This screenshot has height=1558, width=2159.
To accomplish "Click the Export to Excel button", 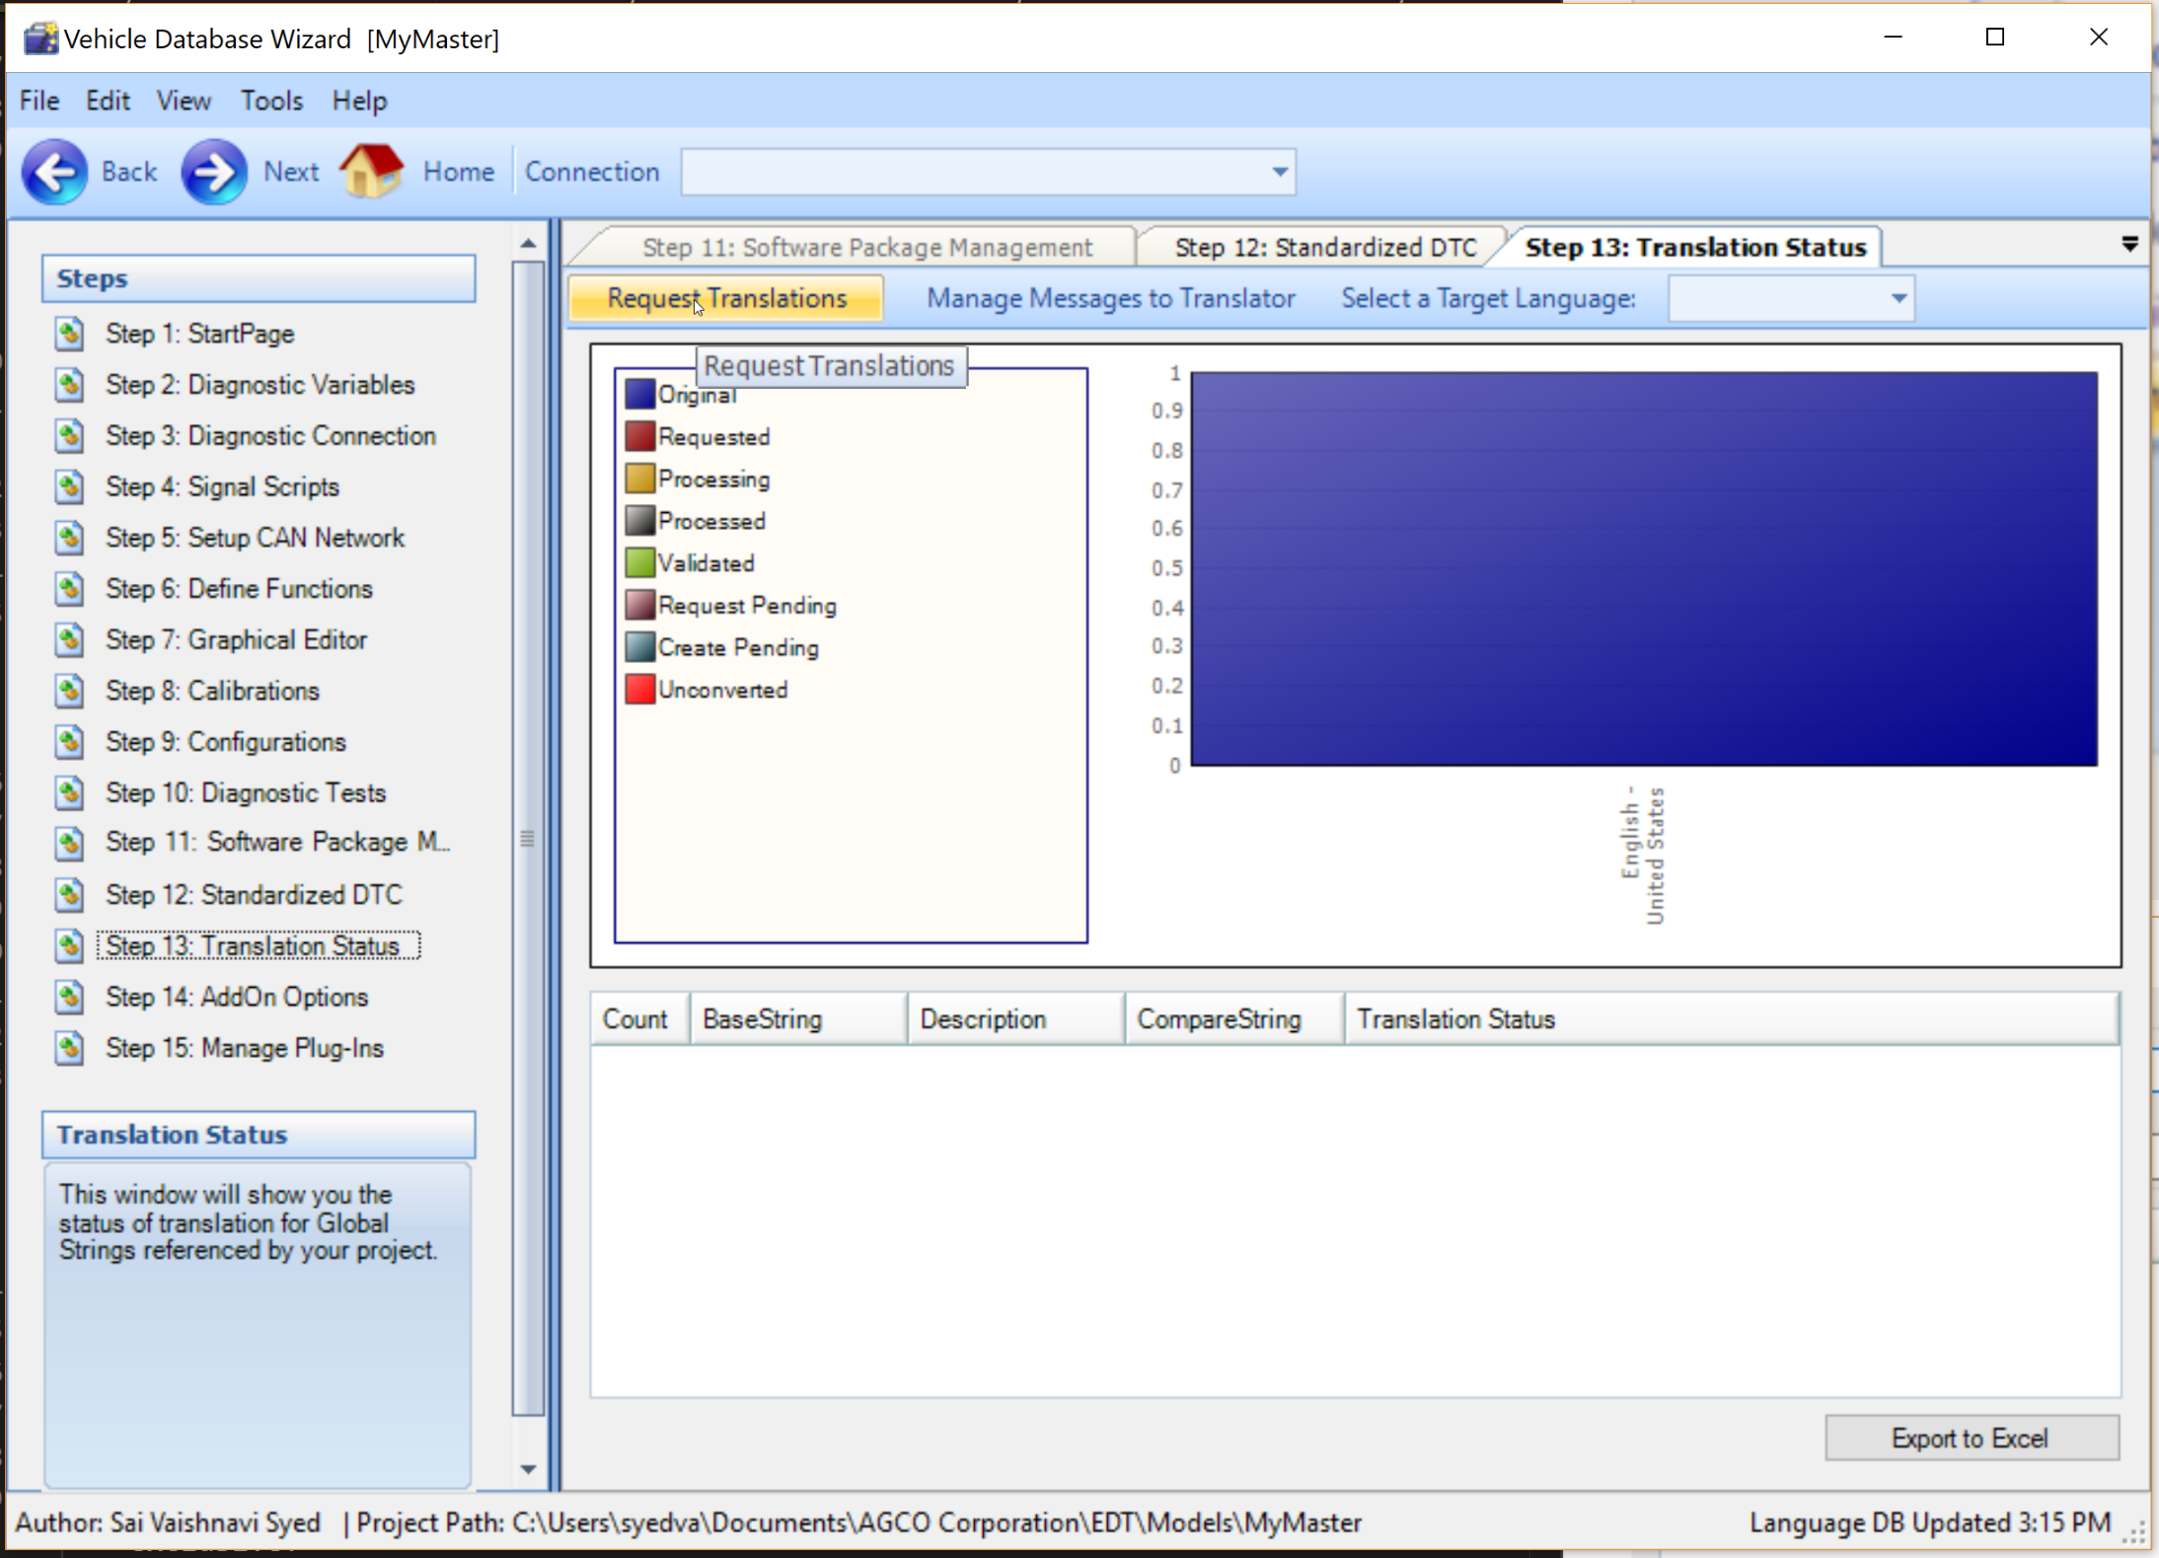I will click(1971, 1438).
